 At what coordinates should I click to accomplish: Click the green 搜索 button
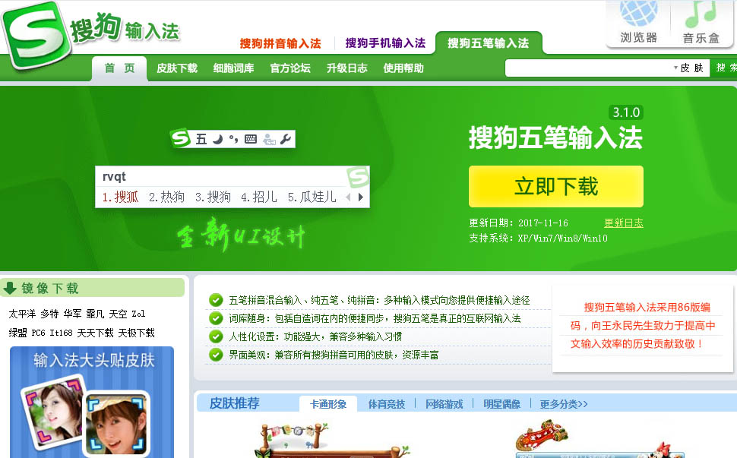point(724,68)
